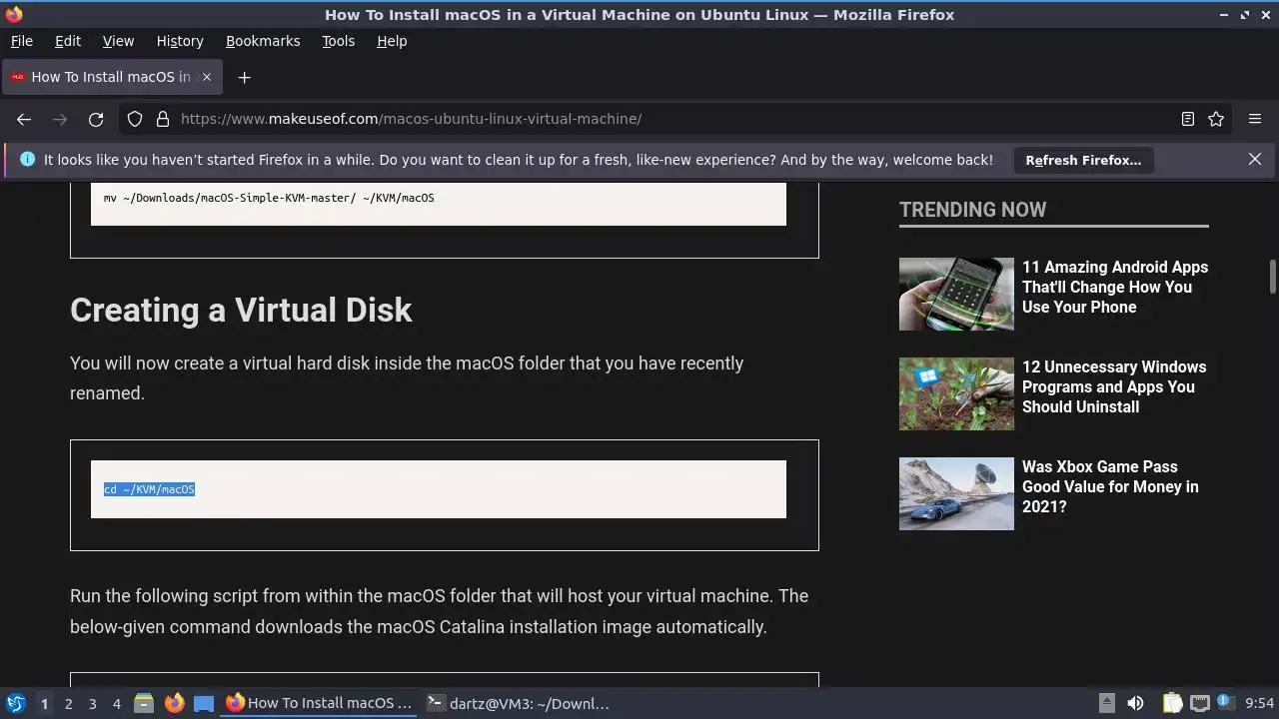The height and width of the screenshot is (719, 1279).
Task: Click the page vertical scrollbar thumb
Action: point(1273,279)
